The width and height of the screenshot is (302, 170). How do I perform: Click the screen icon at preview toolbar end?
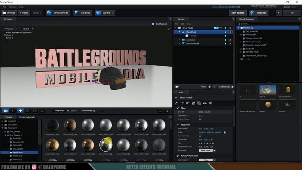[x=167, y=111]
